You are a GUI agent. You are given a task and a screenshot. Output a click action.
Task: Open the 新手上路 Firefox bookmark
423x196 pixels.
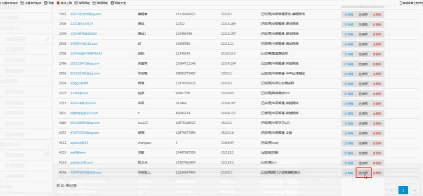[64, 3]
